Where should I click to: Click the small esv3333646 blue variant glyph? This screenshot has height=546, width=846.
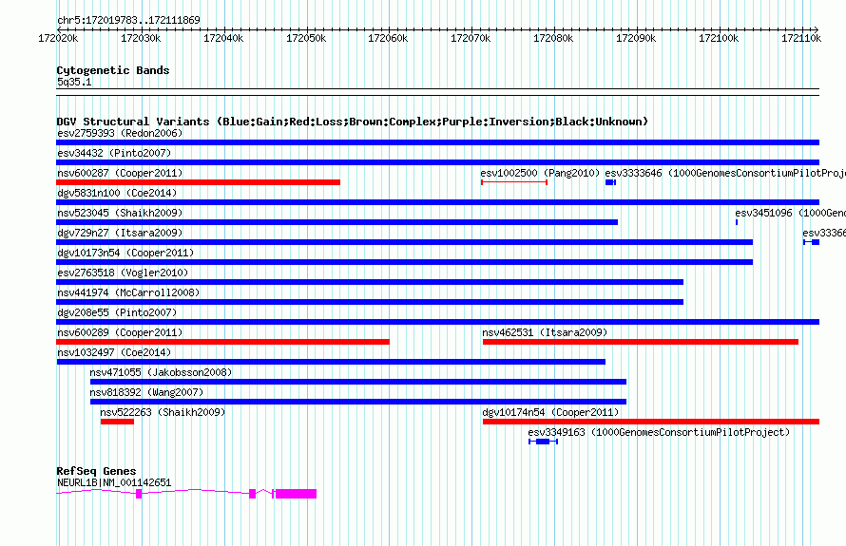[x=610, y=182]
